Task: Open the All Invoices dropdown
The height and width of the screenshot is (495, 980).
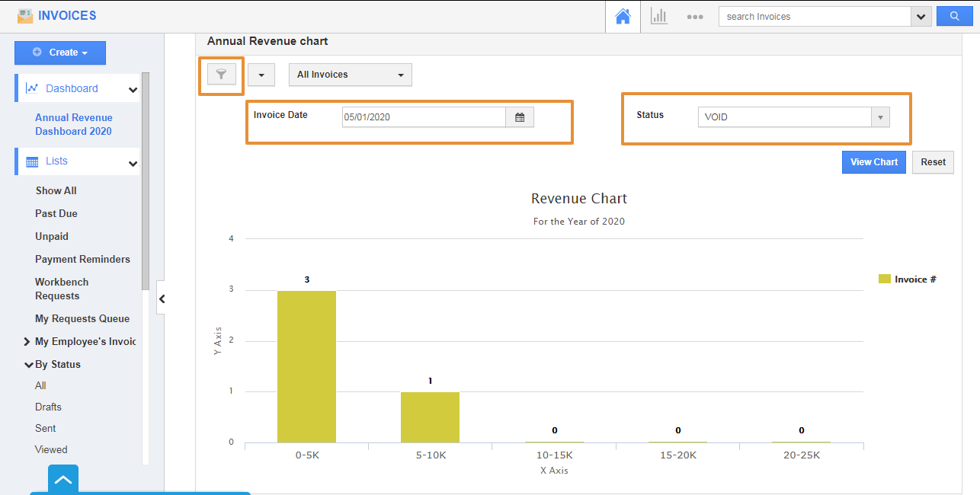Action: [x=350, y=75]
